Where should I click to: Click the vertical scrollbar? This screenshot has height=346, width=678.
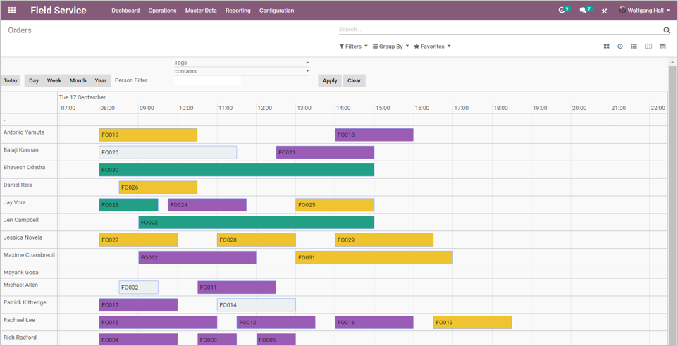672,201
